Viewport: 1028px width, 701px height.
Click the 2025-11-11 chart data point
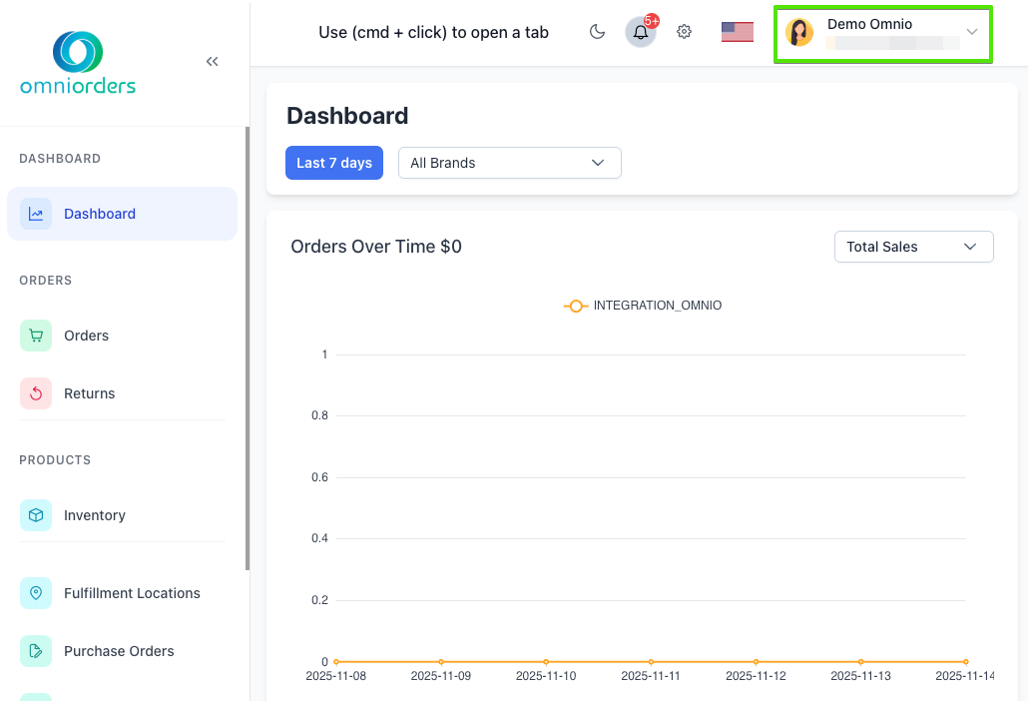coord(651,662)
